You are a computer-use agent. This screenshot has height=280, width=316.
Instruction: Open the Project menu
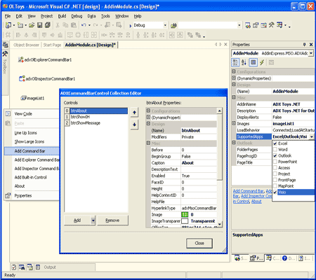pyautogui.click(x=46, y=16)
